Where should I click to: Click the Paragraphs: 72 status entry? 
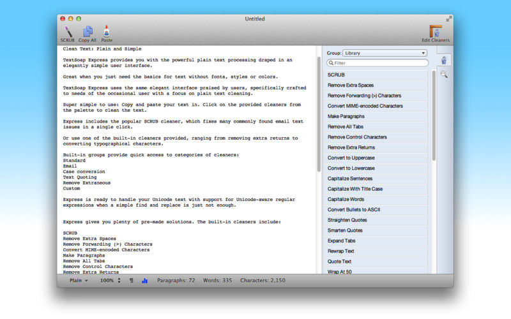(176, 280)
